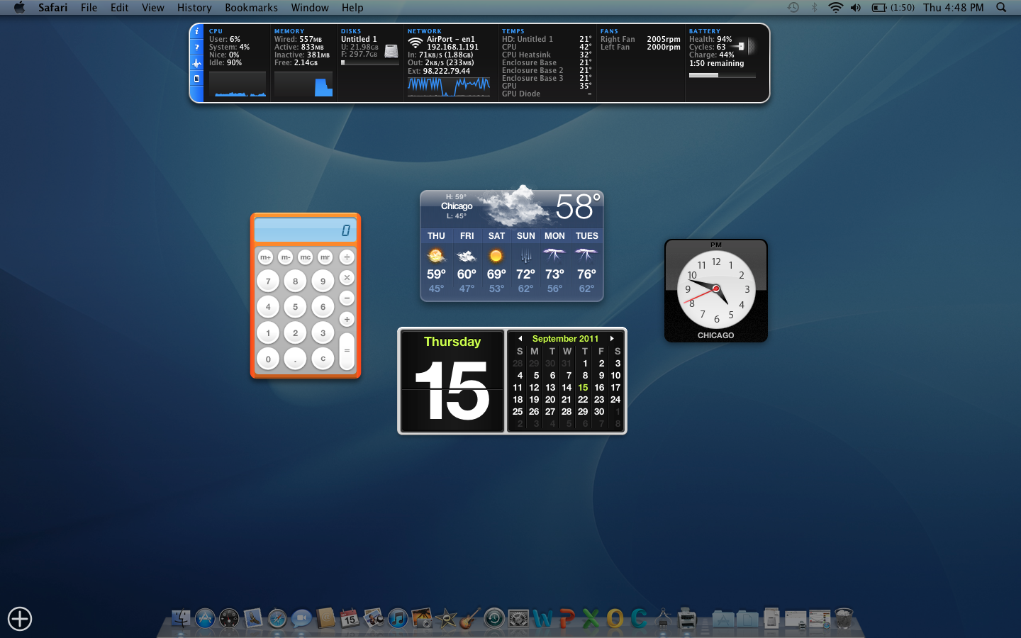Add widgets with the plus circle button
This screenshot has height=638, width=1021.
pyautogui.click(x=20, y=619)
